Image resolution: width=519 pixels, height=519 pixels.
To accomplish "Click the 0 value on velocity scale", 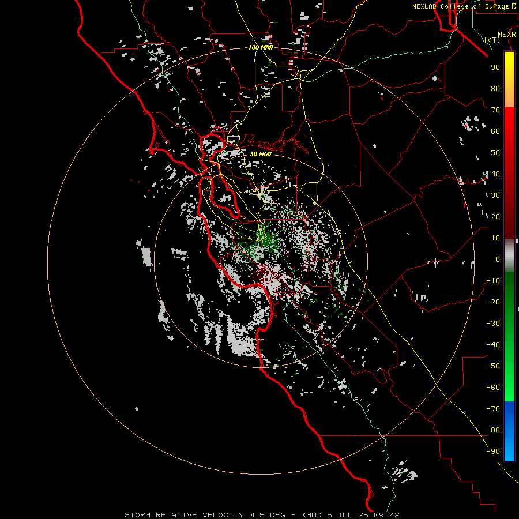I will point(498,259).
